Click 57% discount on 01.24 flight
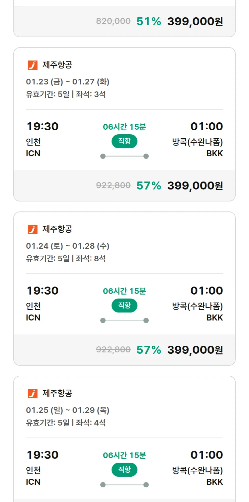The height and width of the screenshot is (502, 249). coord(148,350)
